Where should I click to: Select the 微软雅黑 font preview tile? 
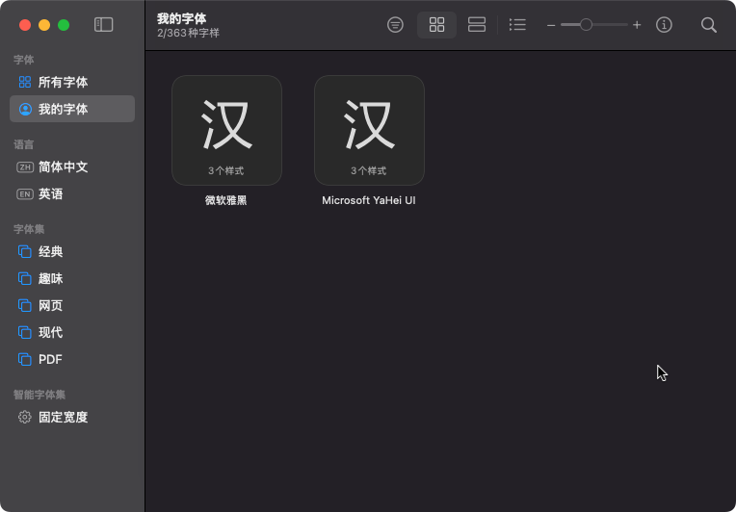226,130
